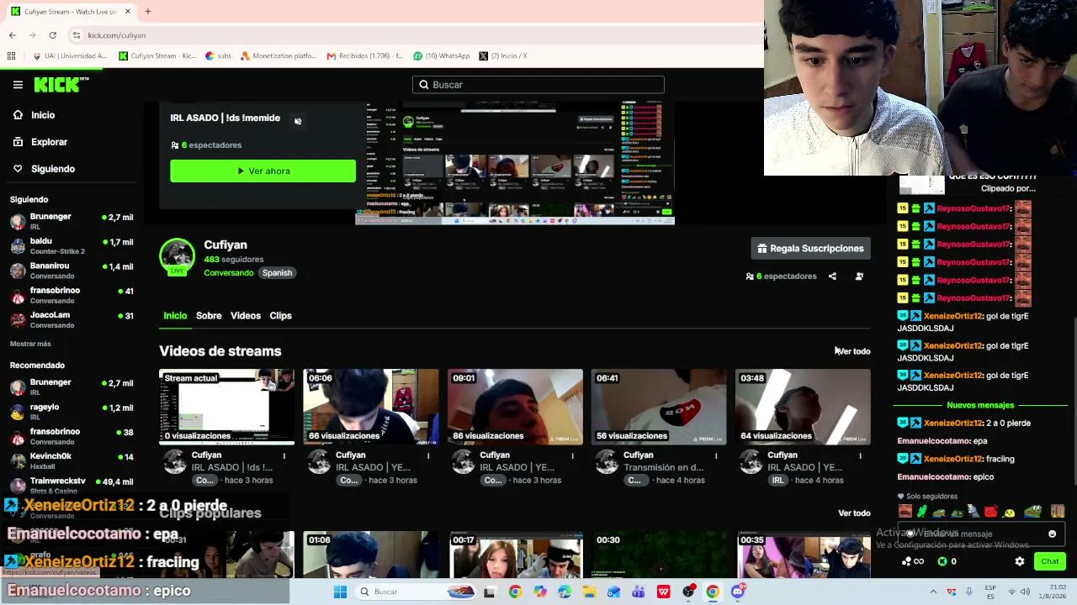Switch to the Inicio channel tab
The height and width of the screenshot is (605, 1077).
pos(175,316)
